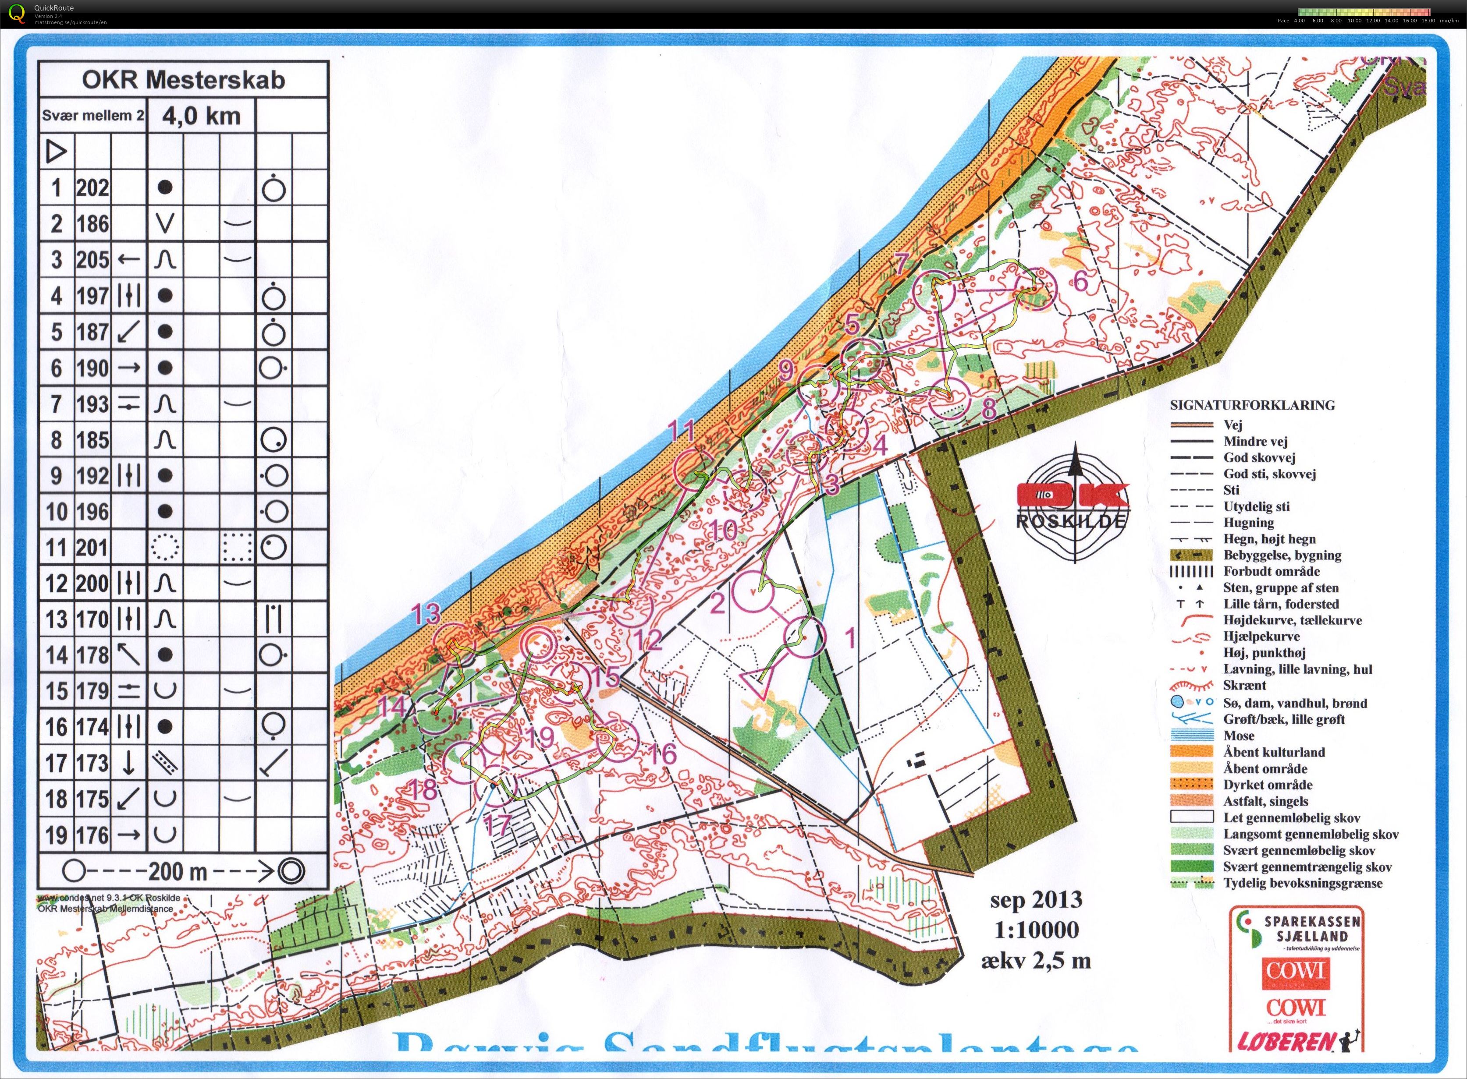
Task: Click the 'Version 2.4' text in header
Action: tap(48, 16)
